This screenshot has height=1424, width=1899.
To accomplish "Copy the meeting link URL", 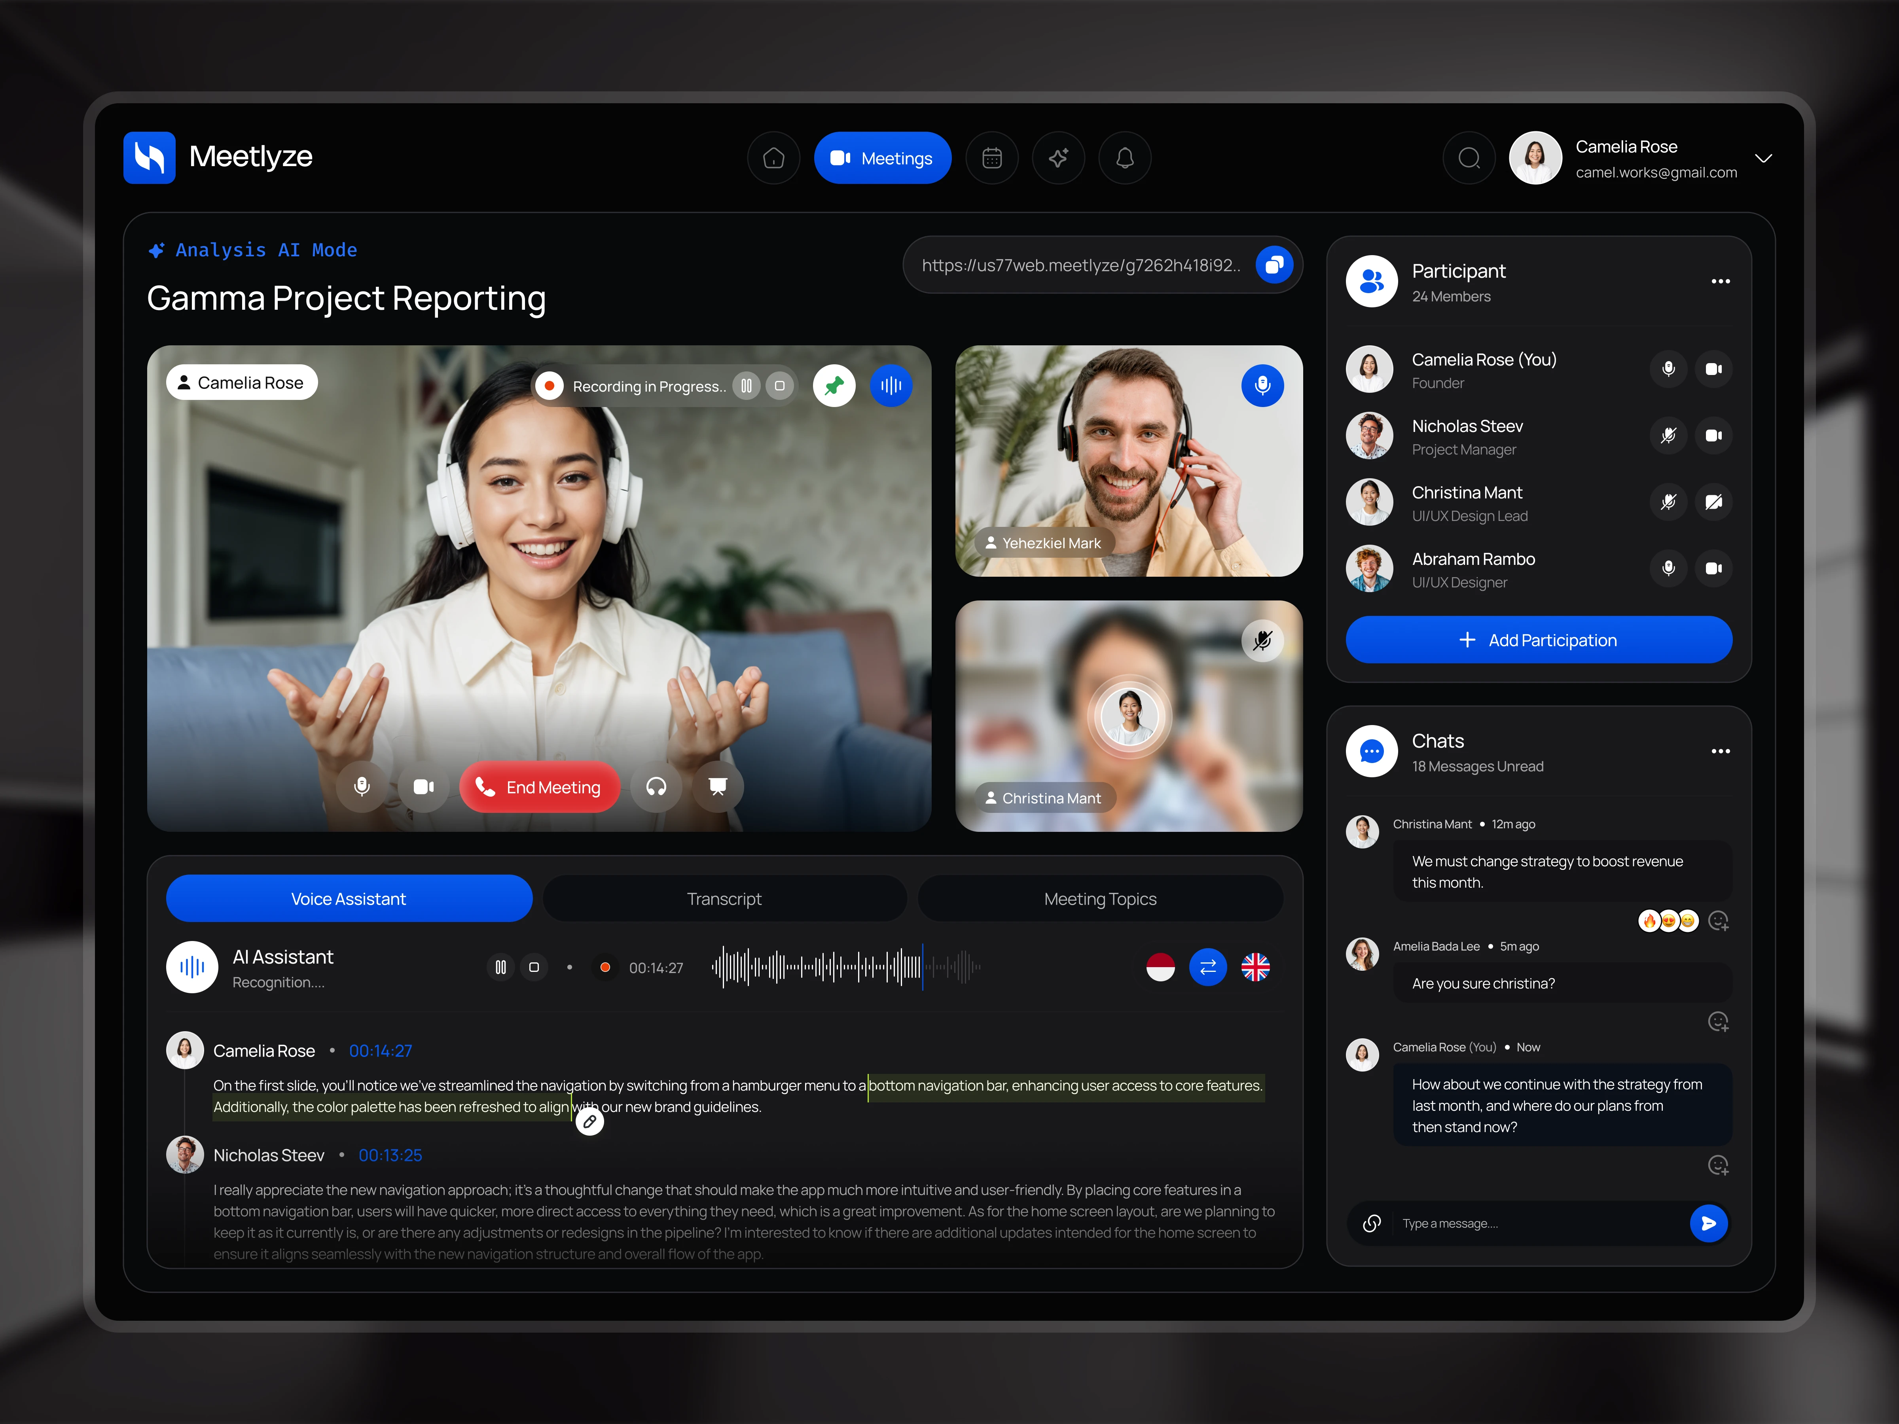I will click(1274, 265).
